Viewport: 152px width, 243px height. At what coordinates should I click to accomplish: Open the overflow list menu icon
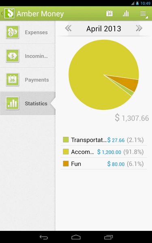(x=143, y=14)
